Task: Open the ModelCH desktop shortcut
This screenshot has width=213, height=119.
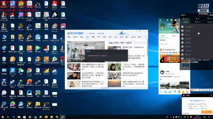Action: coord(38,26)
